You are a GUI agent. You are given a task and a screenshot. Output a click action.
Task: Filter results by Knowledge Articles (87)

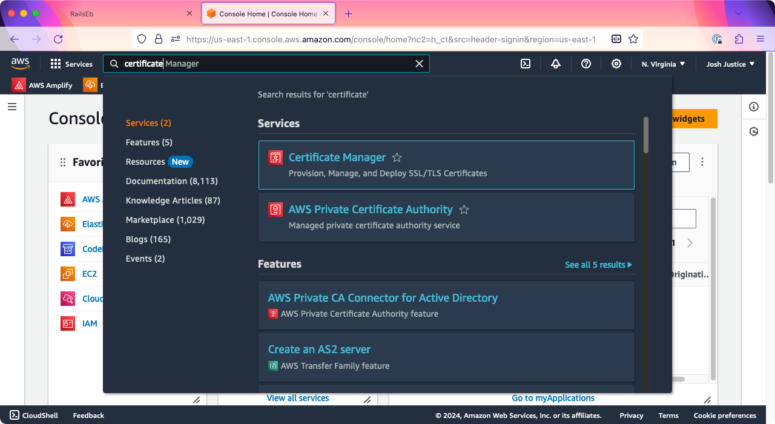pos(173,200)
